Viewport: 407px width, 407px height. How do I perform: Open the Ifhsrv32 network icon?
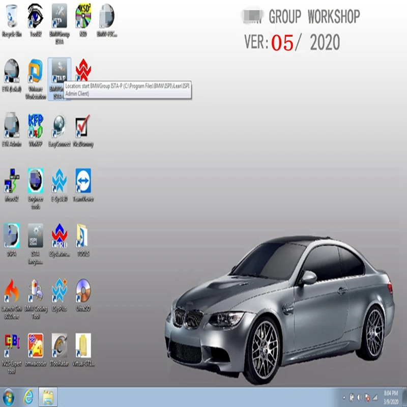click(12, 185)
